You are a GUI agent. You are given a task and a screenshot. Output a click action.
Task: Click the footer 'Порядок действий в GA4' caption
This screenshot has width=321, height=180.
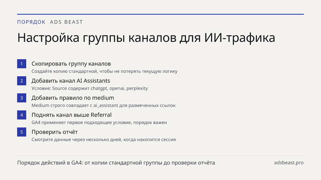tap(116, 163)
